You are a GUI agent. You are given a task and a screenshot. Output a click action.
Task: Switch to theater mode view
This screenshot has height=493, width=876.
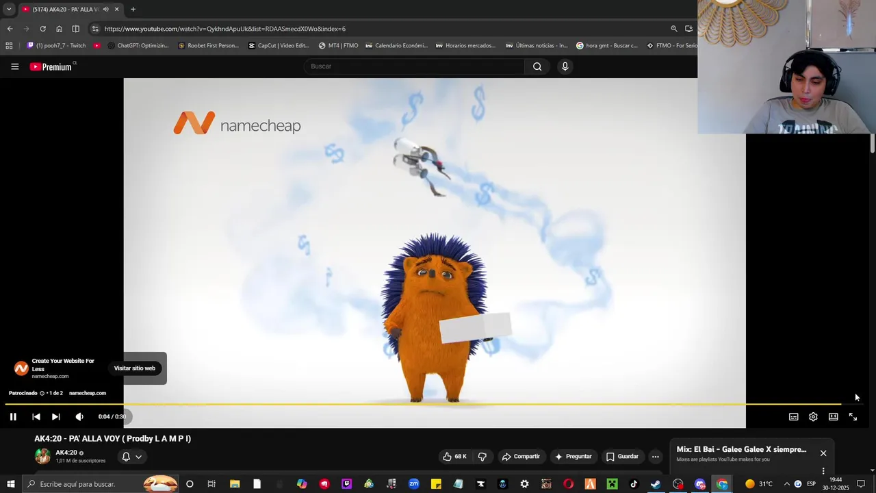[x=833, y=416]
